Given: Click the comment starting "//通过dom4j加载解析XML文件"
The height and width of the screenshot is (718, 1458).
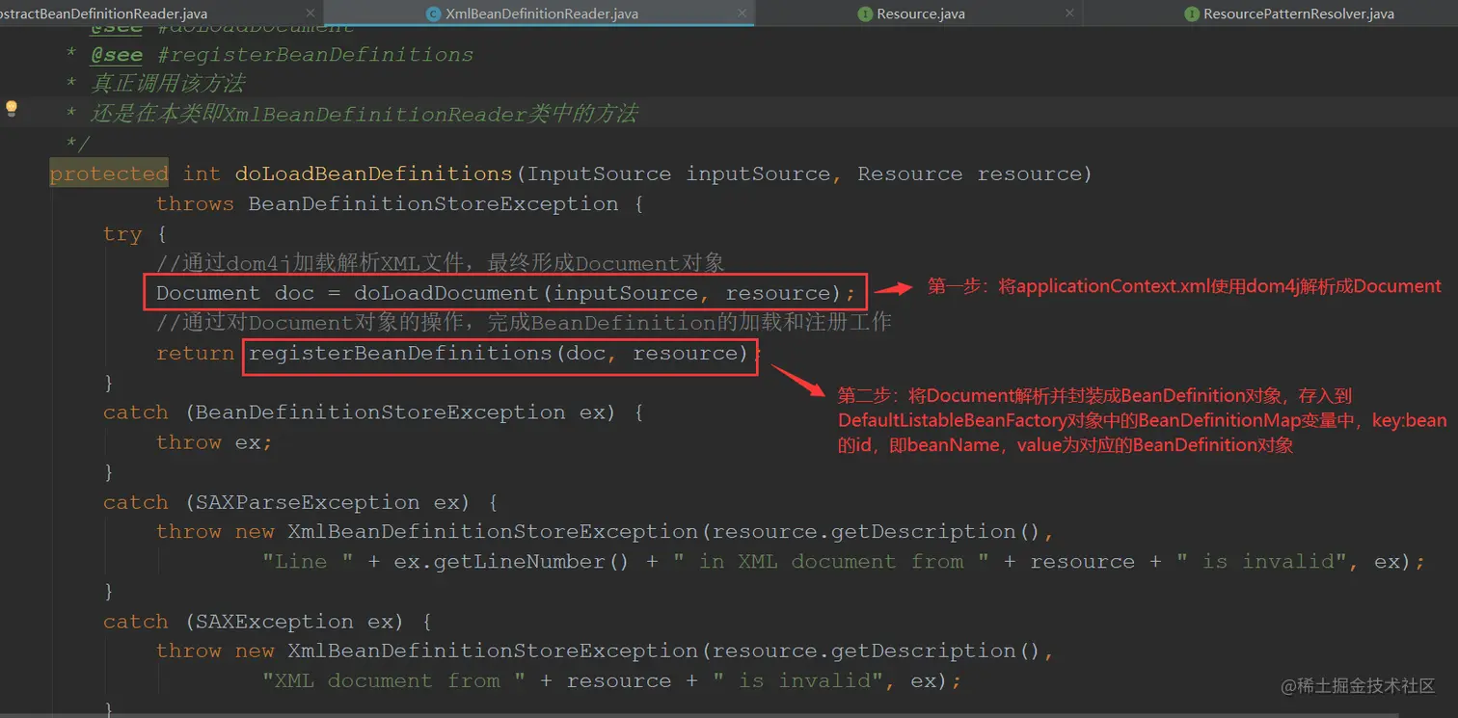Looking at the screenshot, I should (x=441, y=263).
